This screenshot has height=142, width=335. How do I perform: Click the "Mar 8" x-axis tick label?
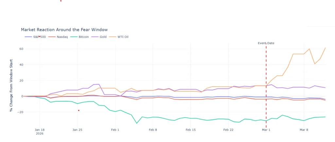pyautogui.click(x=304, y=130)
